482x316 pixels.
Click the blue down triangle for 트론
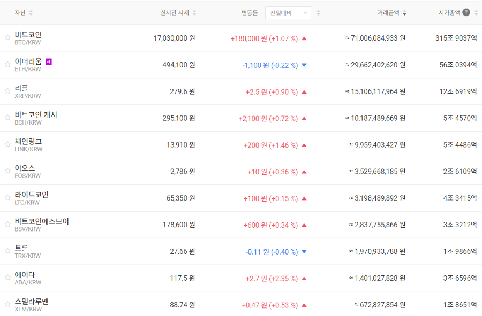pos(304,252)
